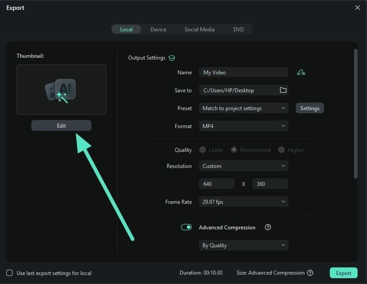Select the Higher quality radio button
The height and width of the screenshot is (284, 367).
[281, 150]
